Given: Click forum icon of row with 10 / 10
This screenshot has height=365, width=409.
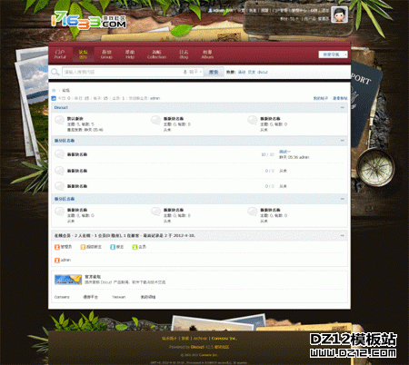Looking at the screenshot, I should pos(59,154).
